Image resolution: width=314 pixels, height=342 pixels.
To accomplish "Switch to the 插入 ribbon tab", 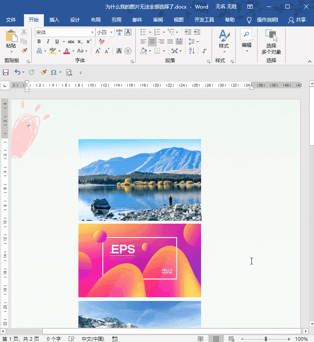I will (54, 20).
